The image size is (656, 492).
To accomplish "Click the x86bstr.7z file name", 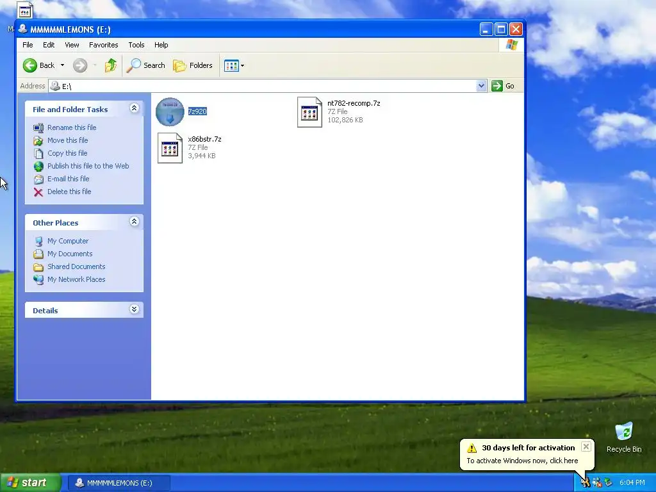I will tap(204, 139).
